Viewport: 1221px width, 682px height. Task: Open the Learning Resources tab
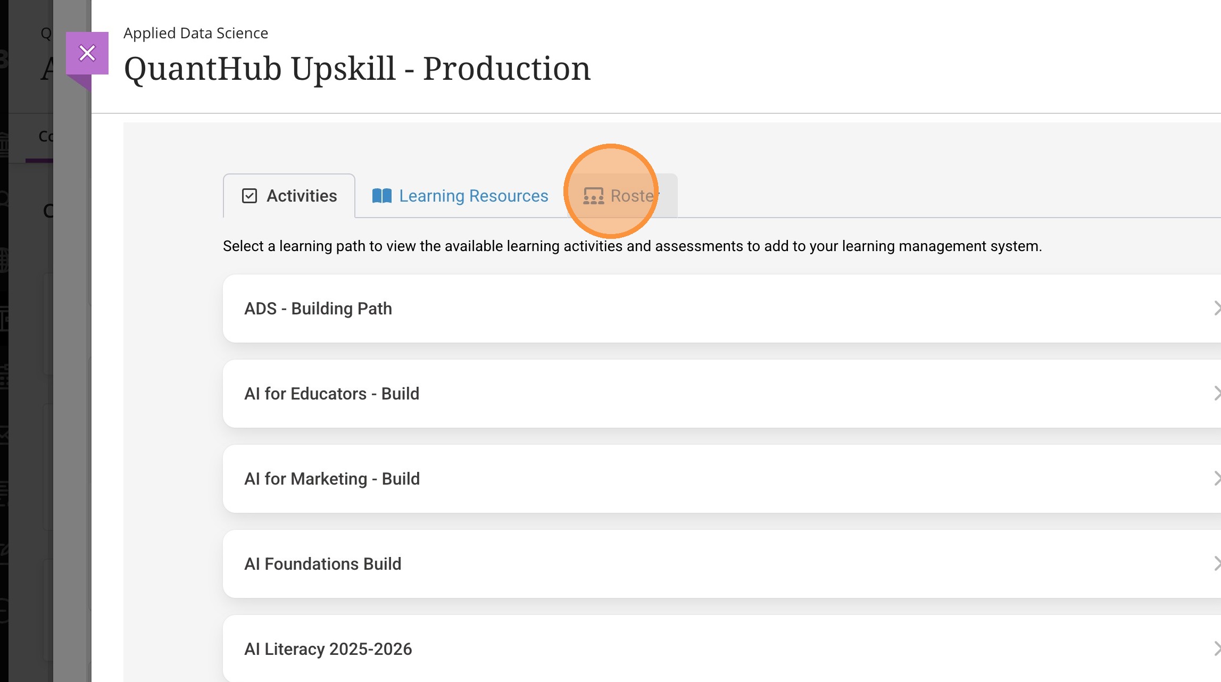[x=473, y=196]
